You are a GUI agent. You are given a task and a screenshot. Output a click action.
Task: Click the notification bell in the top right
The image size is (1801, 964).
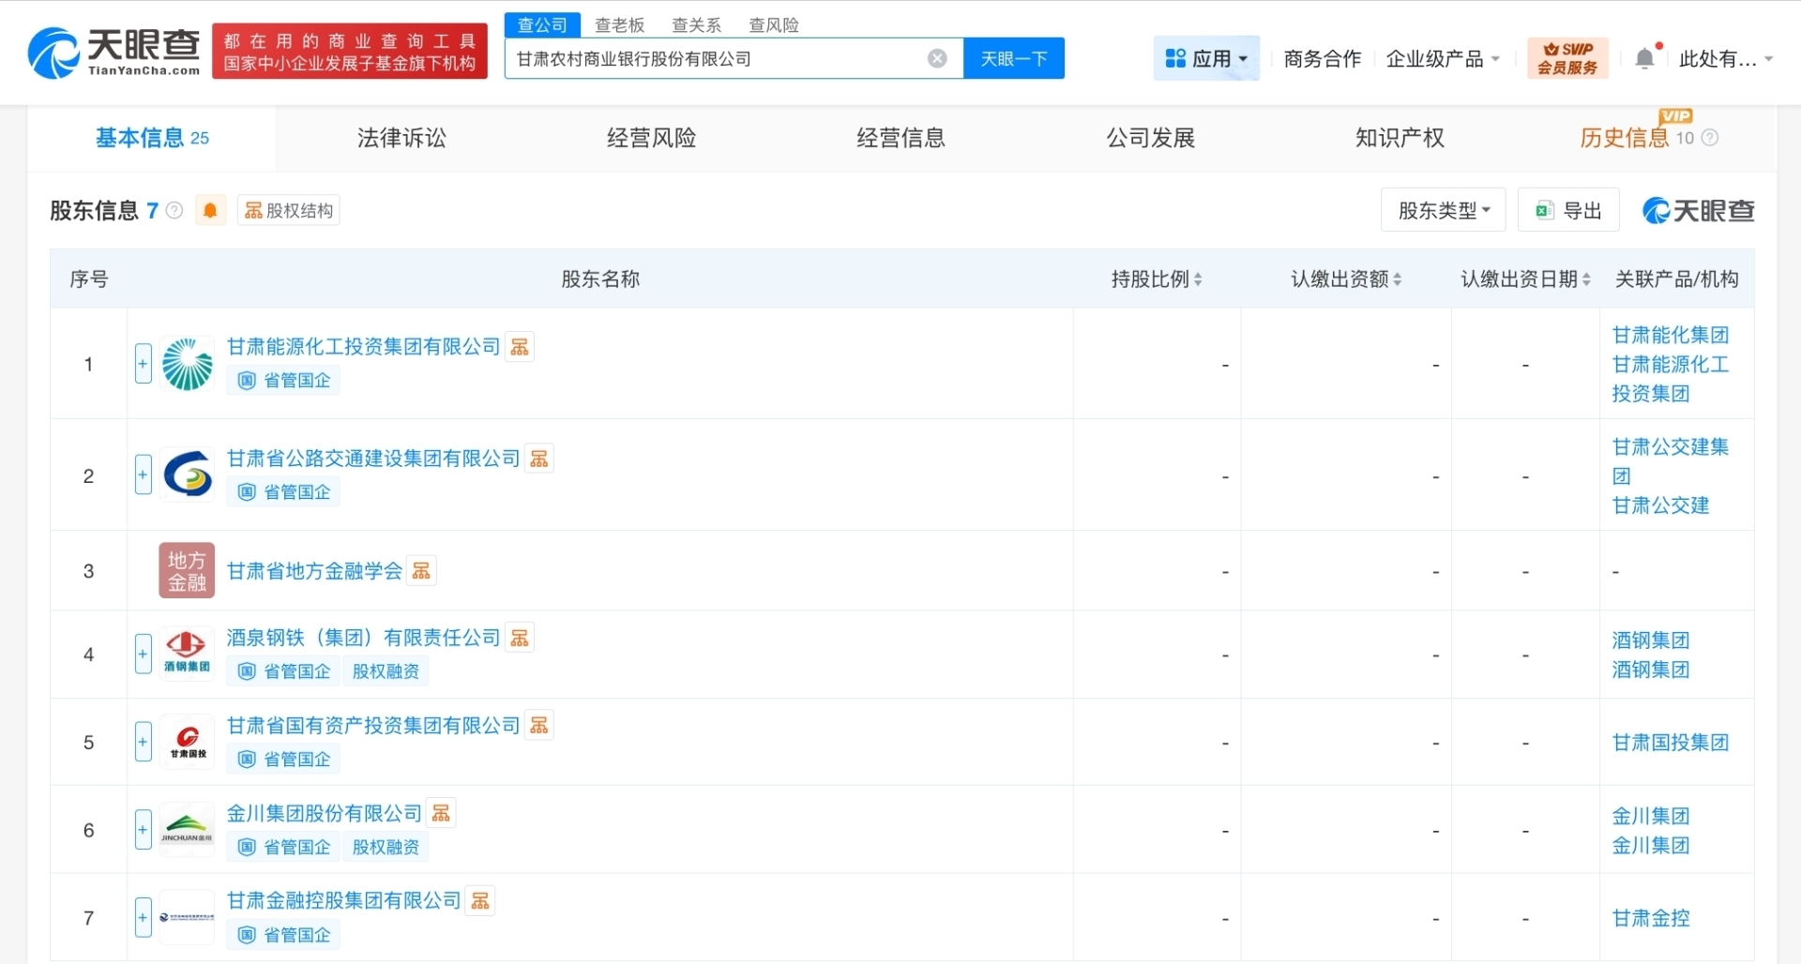pyautogui.click(x=1644, y=57)
